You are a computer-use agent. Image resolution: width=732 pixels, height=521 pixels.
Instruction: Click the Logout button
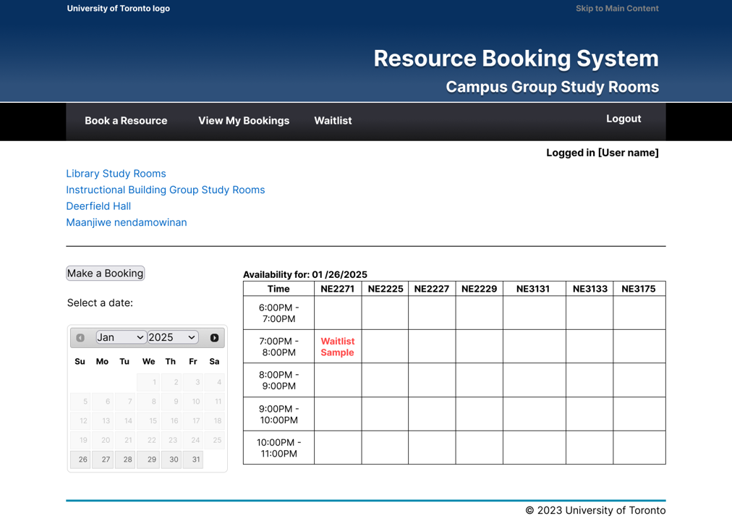point(623,118)
